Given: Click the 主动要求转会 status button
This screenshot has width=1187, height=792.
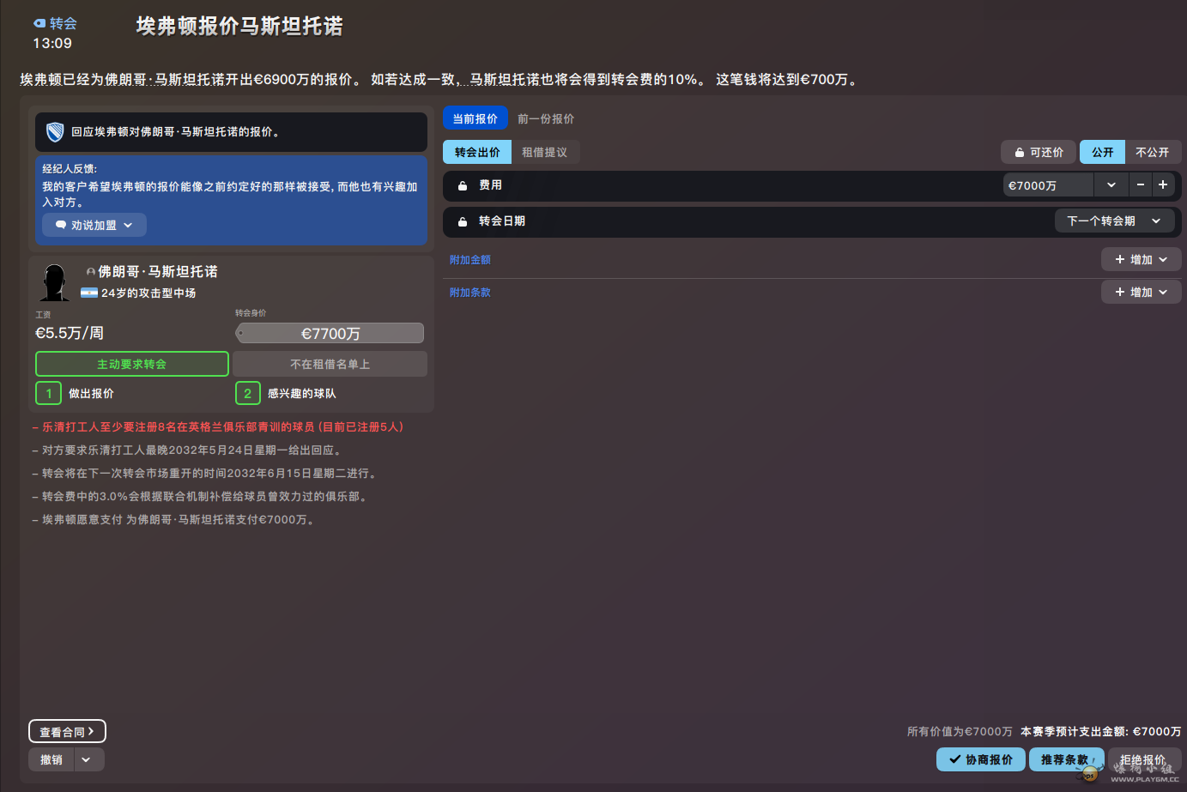Looking at the screenshot, I should [132, 364].
